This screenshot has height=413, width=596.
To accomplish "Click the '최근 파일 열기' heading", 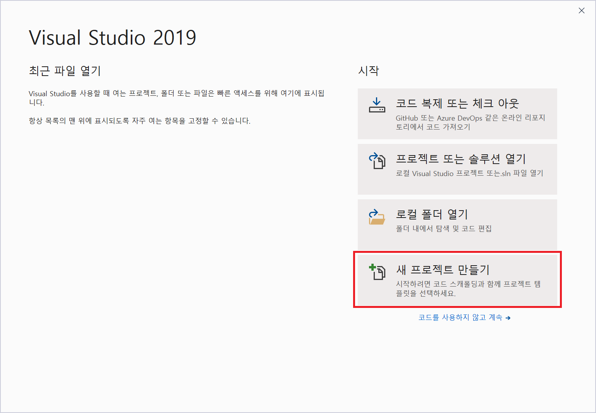I will [65, 71].
